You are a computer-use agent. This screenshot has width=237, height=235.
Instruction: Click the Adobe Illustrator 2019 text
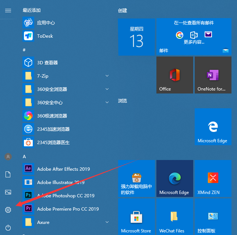click(61, 183)
